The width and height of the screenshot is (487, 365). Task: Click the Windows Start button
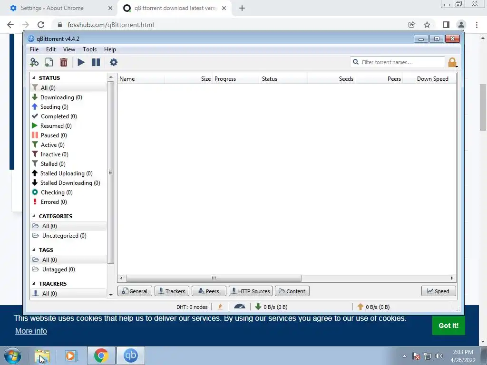tap(13, 355)
